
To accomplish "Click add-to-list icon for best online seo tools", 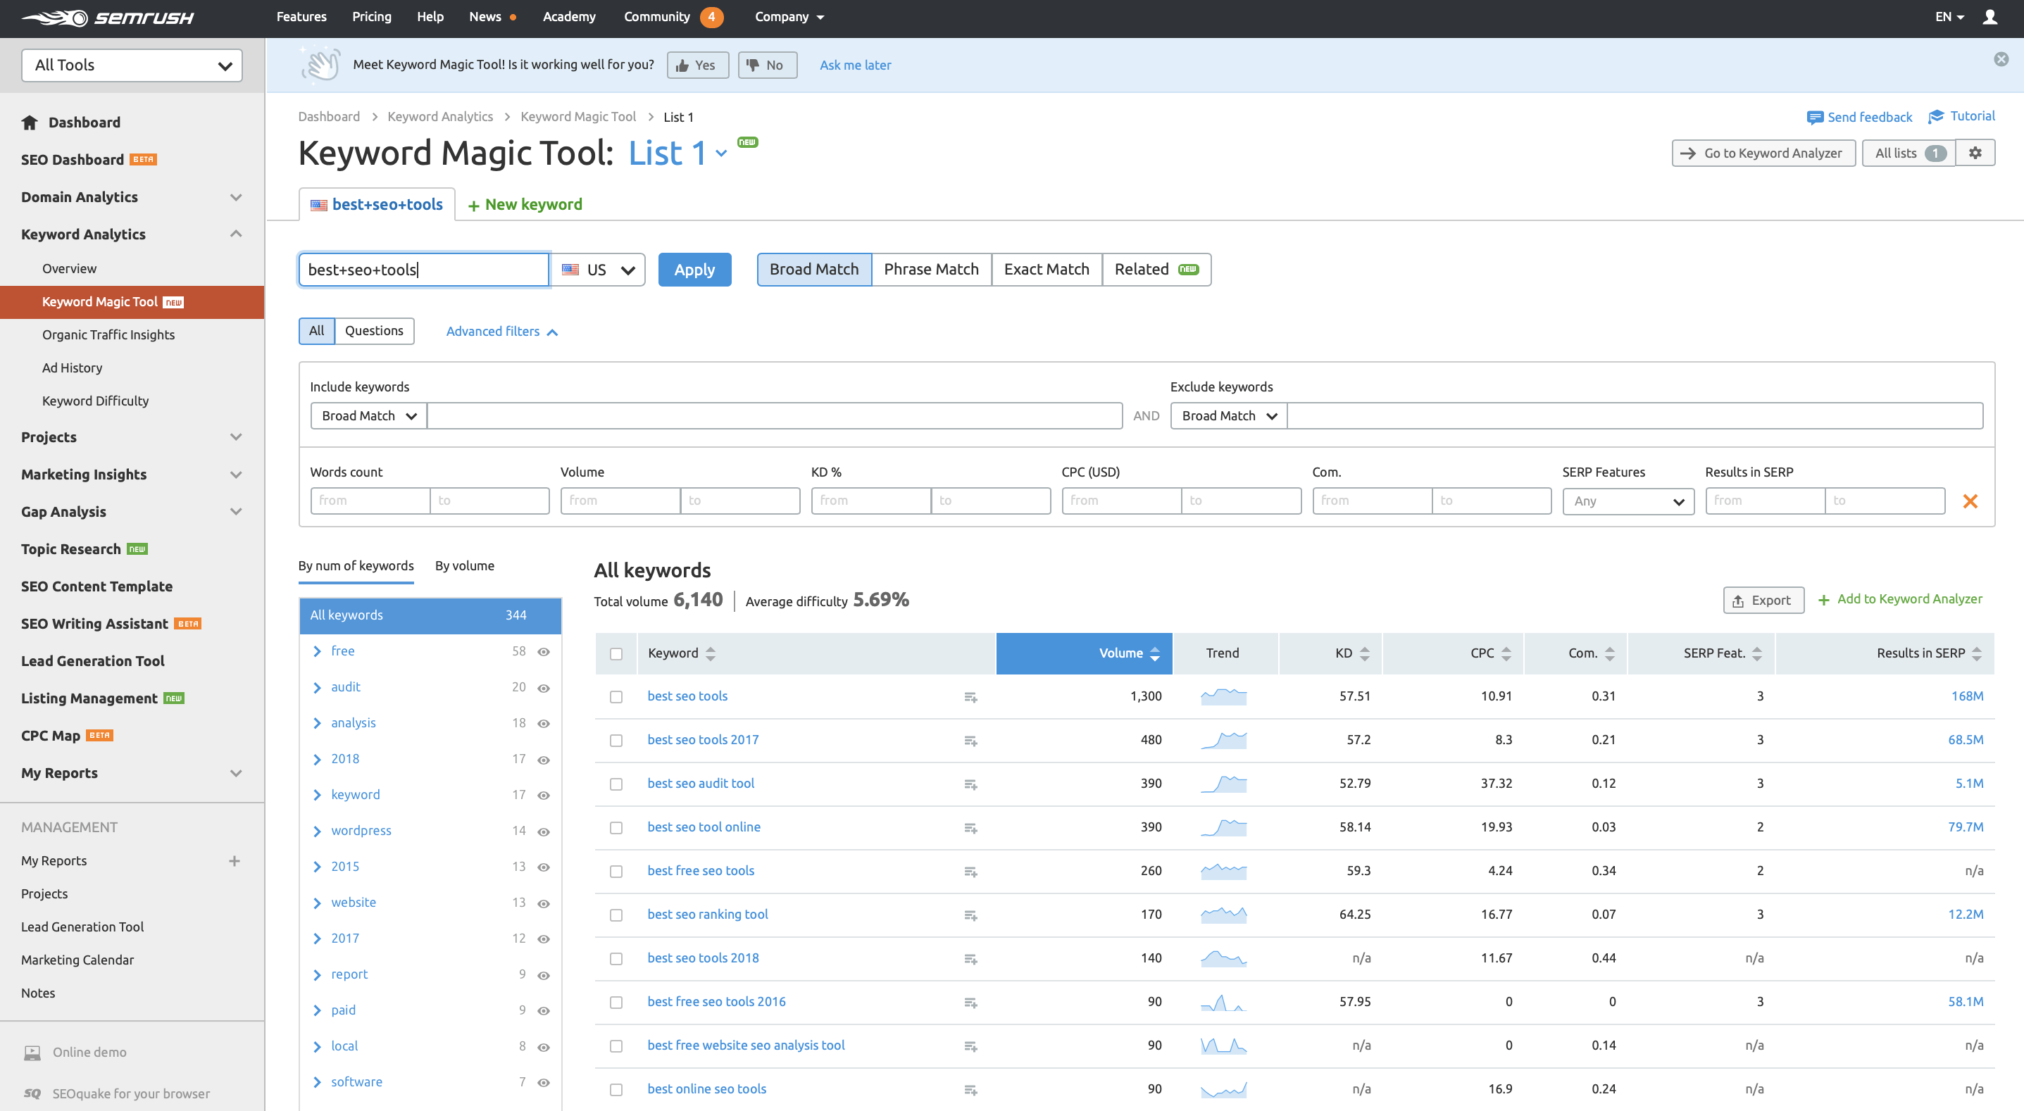I will coord(971,1090).
